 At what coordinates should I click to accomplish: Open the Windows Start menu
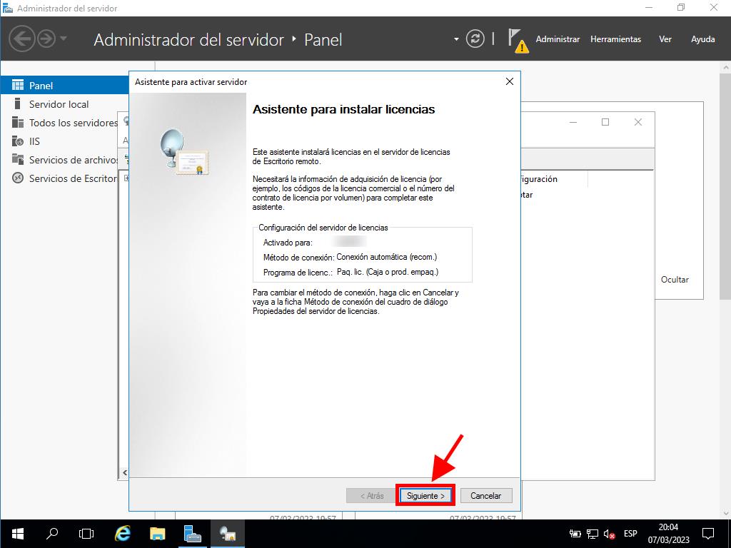coord(17,533)
